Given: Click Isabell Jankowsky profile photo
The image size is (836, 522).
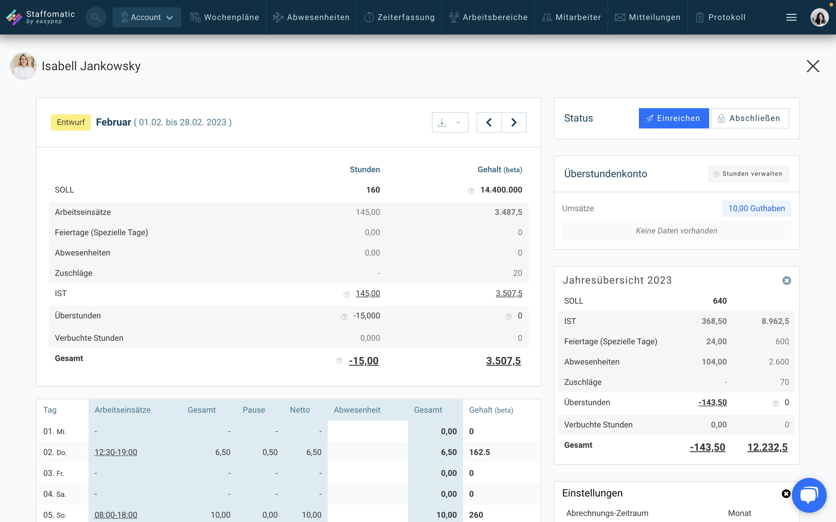Looking at the screenshot, I should (24, 66).
